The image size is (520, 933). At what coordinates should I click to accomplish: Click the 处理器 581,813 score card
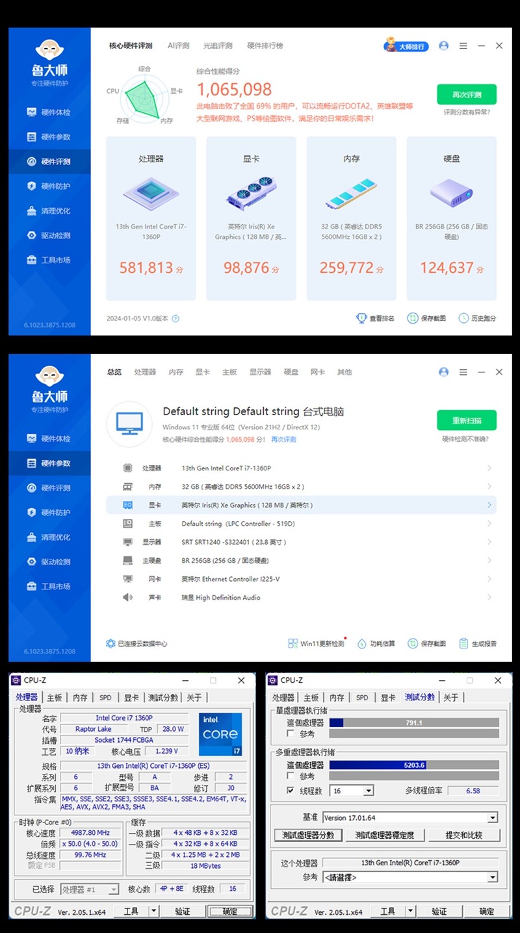coord(151,218)
